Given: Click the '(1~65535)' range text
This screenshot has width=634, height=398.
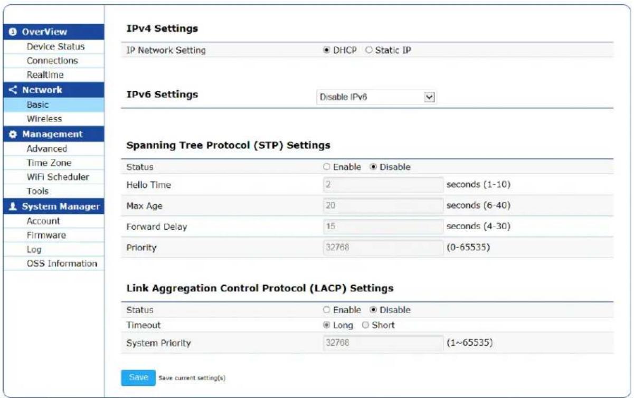Looking at the screenshot, I should tap(469, 343).
